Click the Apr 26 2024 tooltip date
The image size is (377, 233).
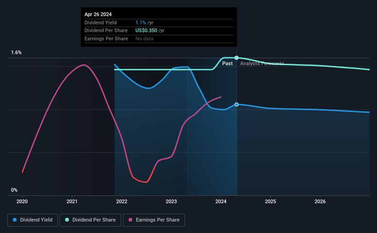[x=98, y=14]
